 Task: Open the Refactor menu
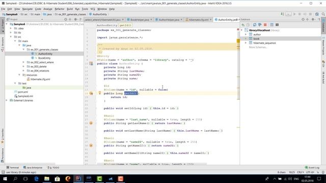pyautogui.click(x=60, y=9)
